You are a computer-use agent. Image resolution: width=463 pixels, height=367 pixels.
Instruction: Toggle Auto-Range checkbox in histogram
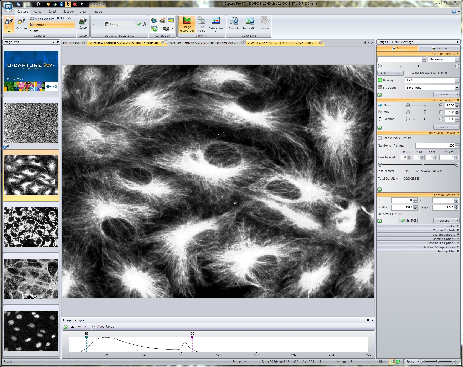(x=94, y=327)
